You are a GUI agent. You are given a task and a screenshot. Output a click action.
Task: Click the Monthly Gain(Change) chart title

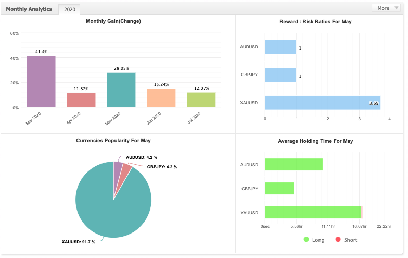(x=113, y=21)
